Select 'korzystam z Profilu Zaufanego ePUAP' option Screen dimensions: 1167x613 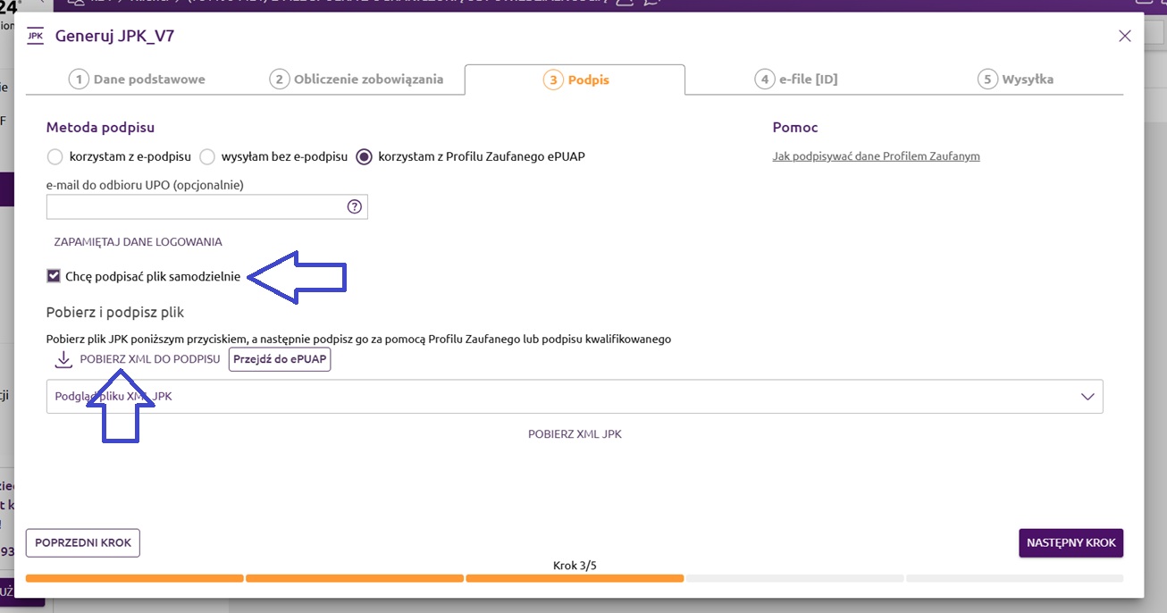(364, 157)
